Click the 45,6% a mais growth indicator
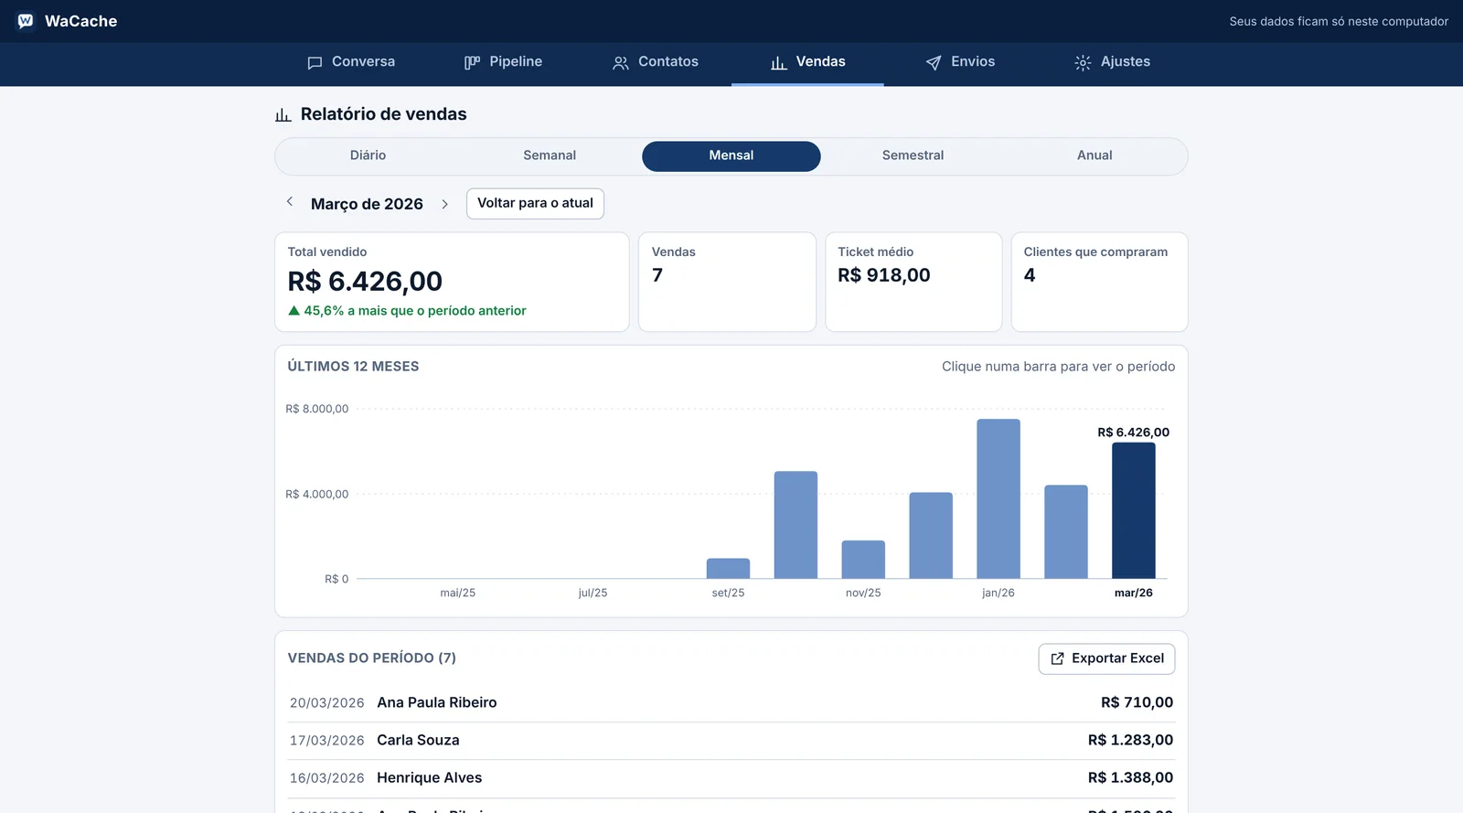Image resolution: width=1463 pixels, height=813 pixels. click(407, 311)
